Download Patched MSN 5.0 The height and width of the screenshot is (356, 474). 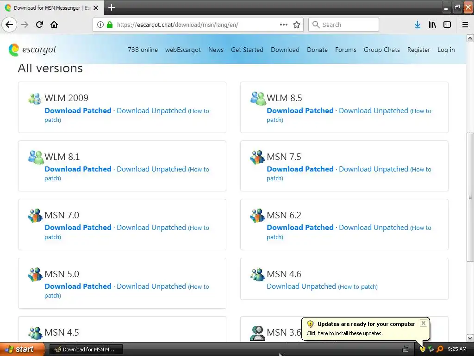coord(78,286)
